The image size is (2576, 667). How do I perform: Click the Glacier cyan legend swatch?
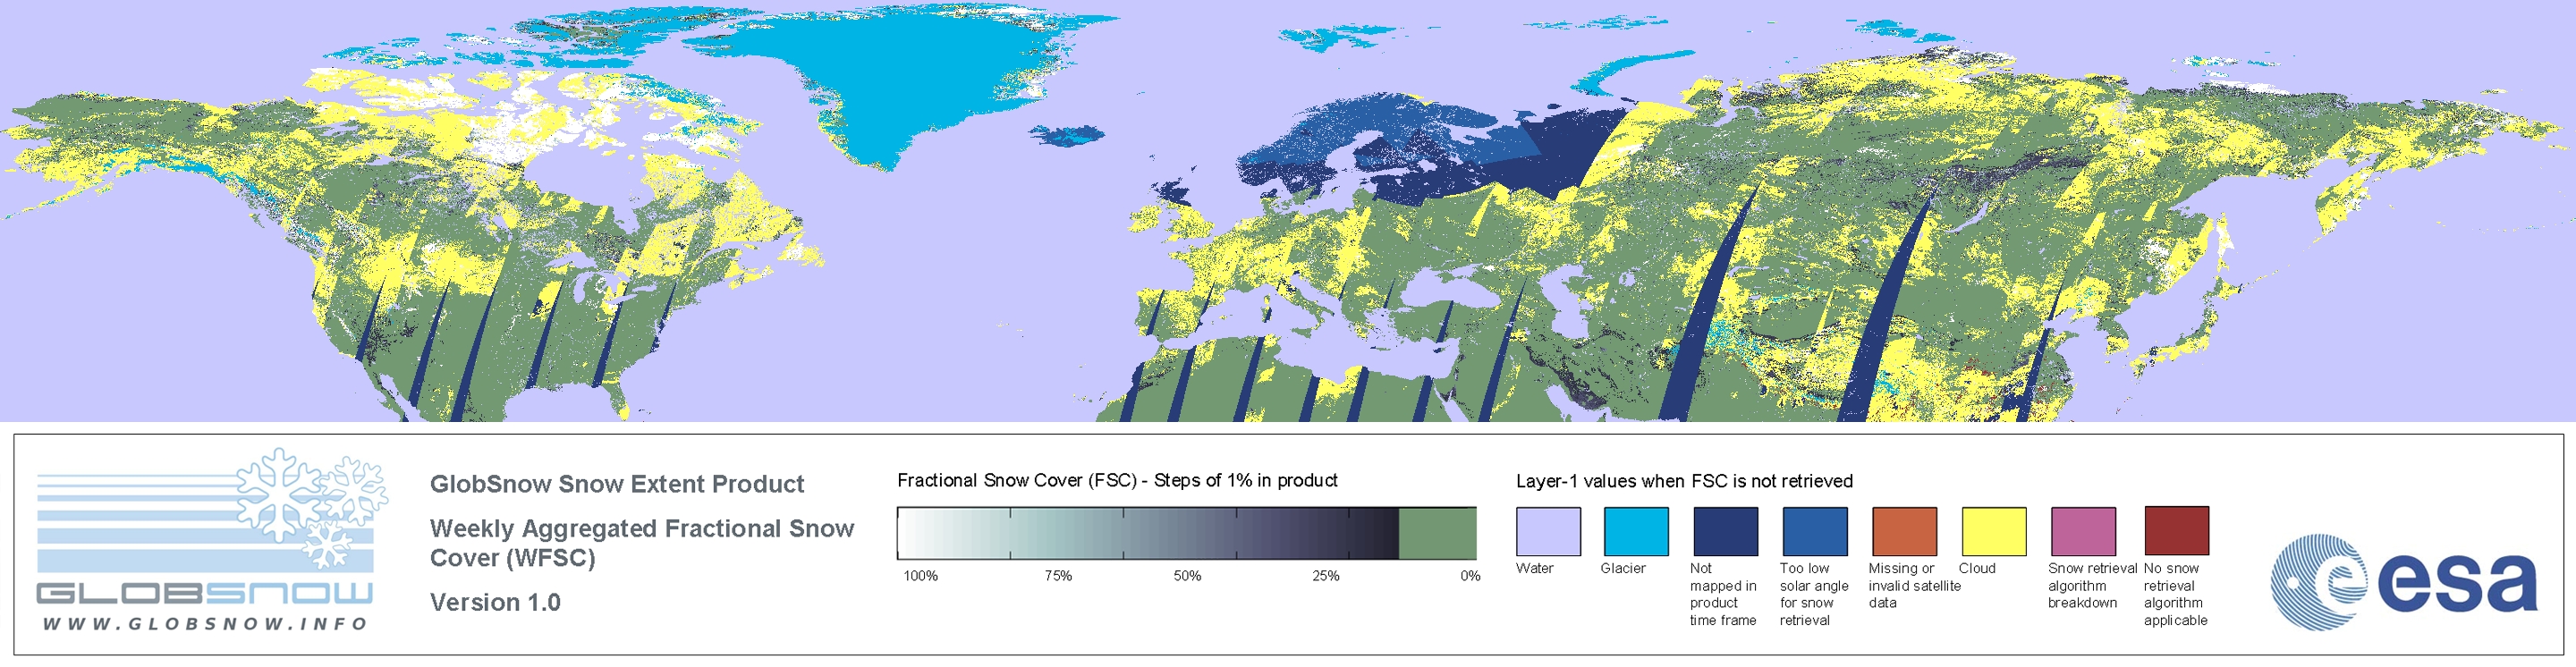point(1636,531)
